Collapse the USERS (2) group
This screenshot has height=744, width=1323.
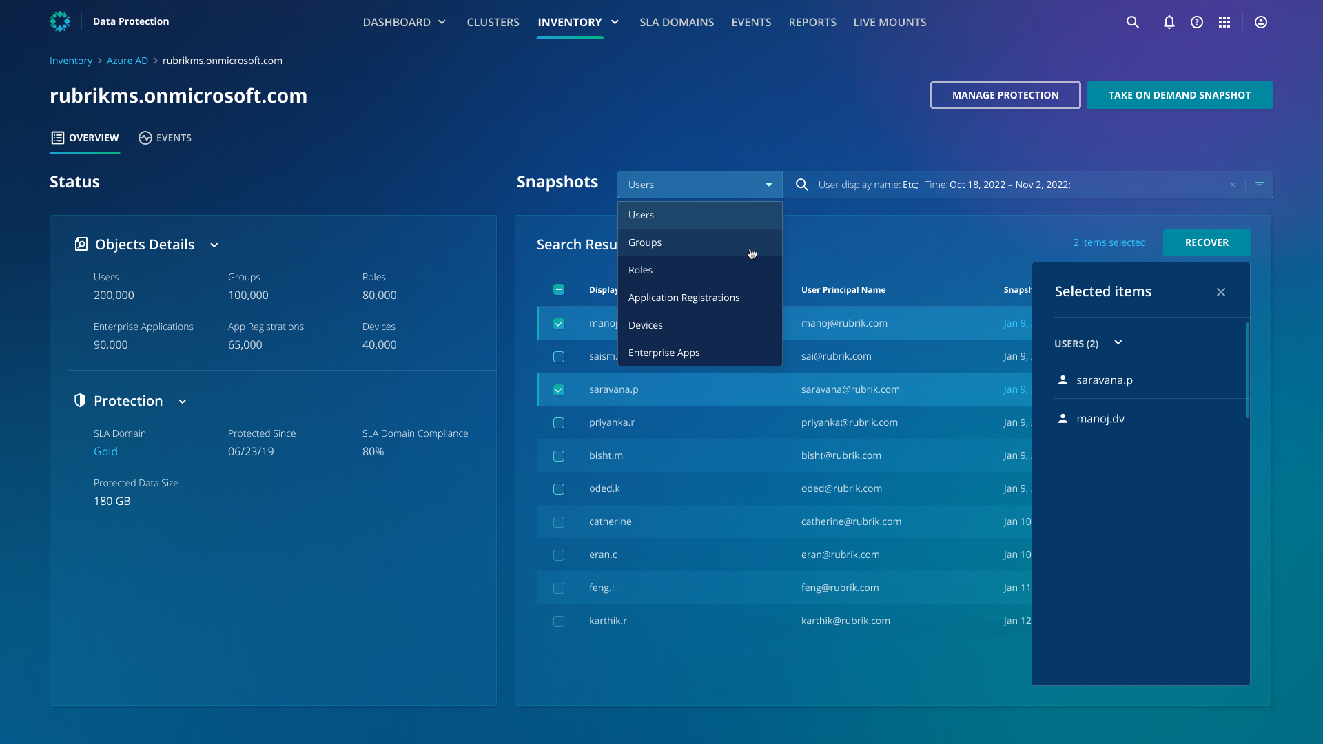[1118, 342]
